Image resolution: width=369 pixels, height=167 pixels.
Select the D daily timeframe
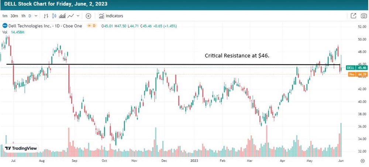click(x=30, y=16)
